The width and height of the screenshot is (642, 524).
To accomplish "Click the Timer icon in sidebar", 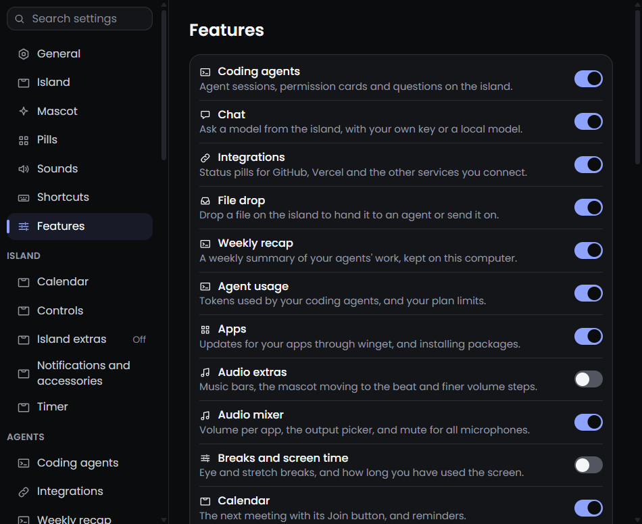I will tap(24, 407).
